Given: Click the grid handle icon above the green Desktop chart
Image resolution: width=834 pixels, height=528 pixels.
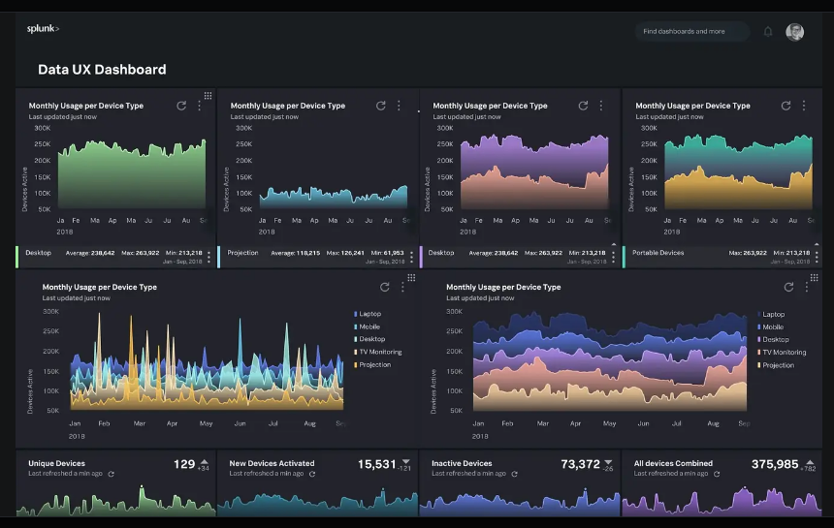Looking at the screenshot, I should [208, 96].
